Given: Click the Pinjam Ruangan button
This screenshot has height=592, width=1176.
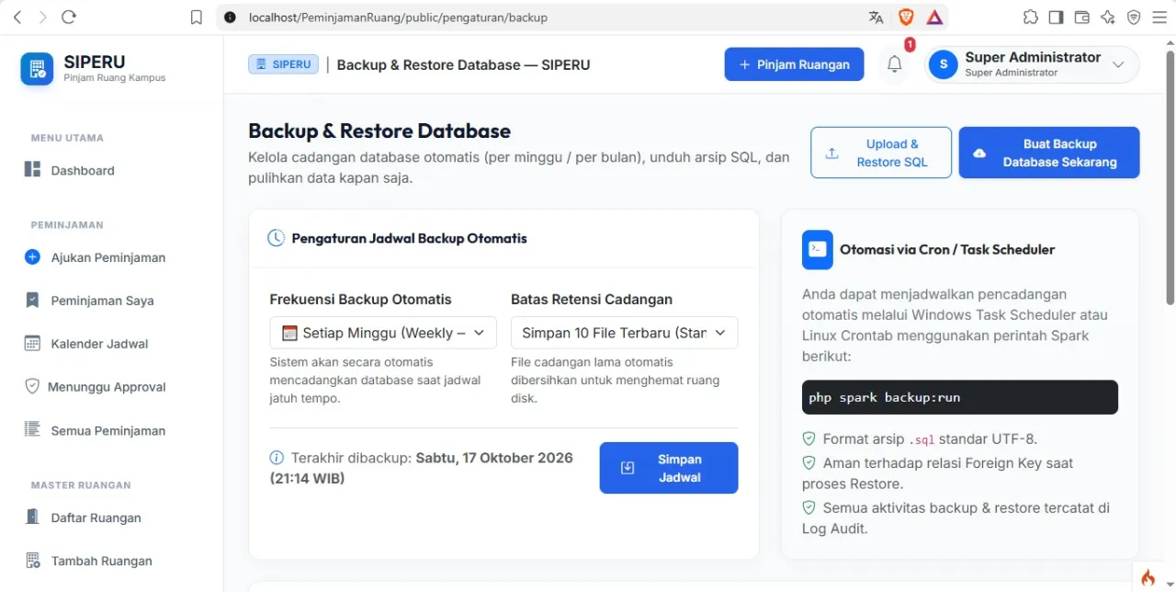Looking at the screenshot, I should click(x=794, y=64).
